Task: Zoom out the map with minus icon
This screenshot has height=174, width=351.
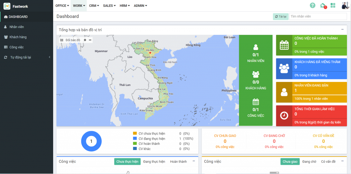Action: [90, 40]
